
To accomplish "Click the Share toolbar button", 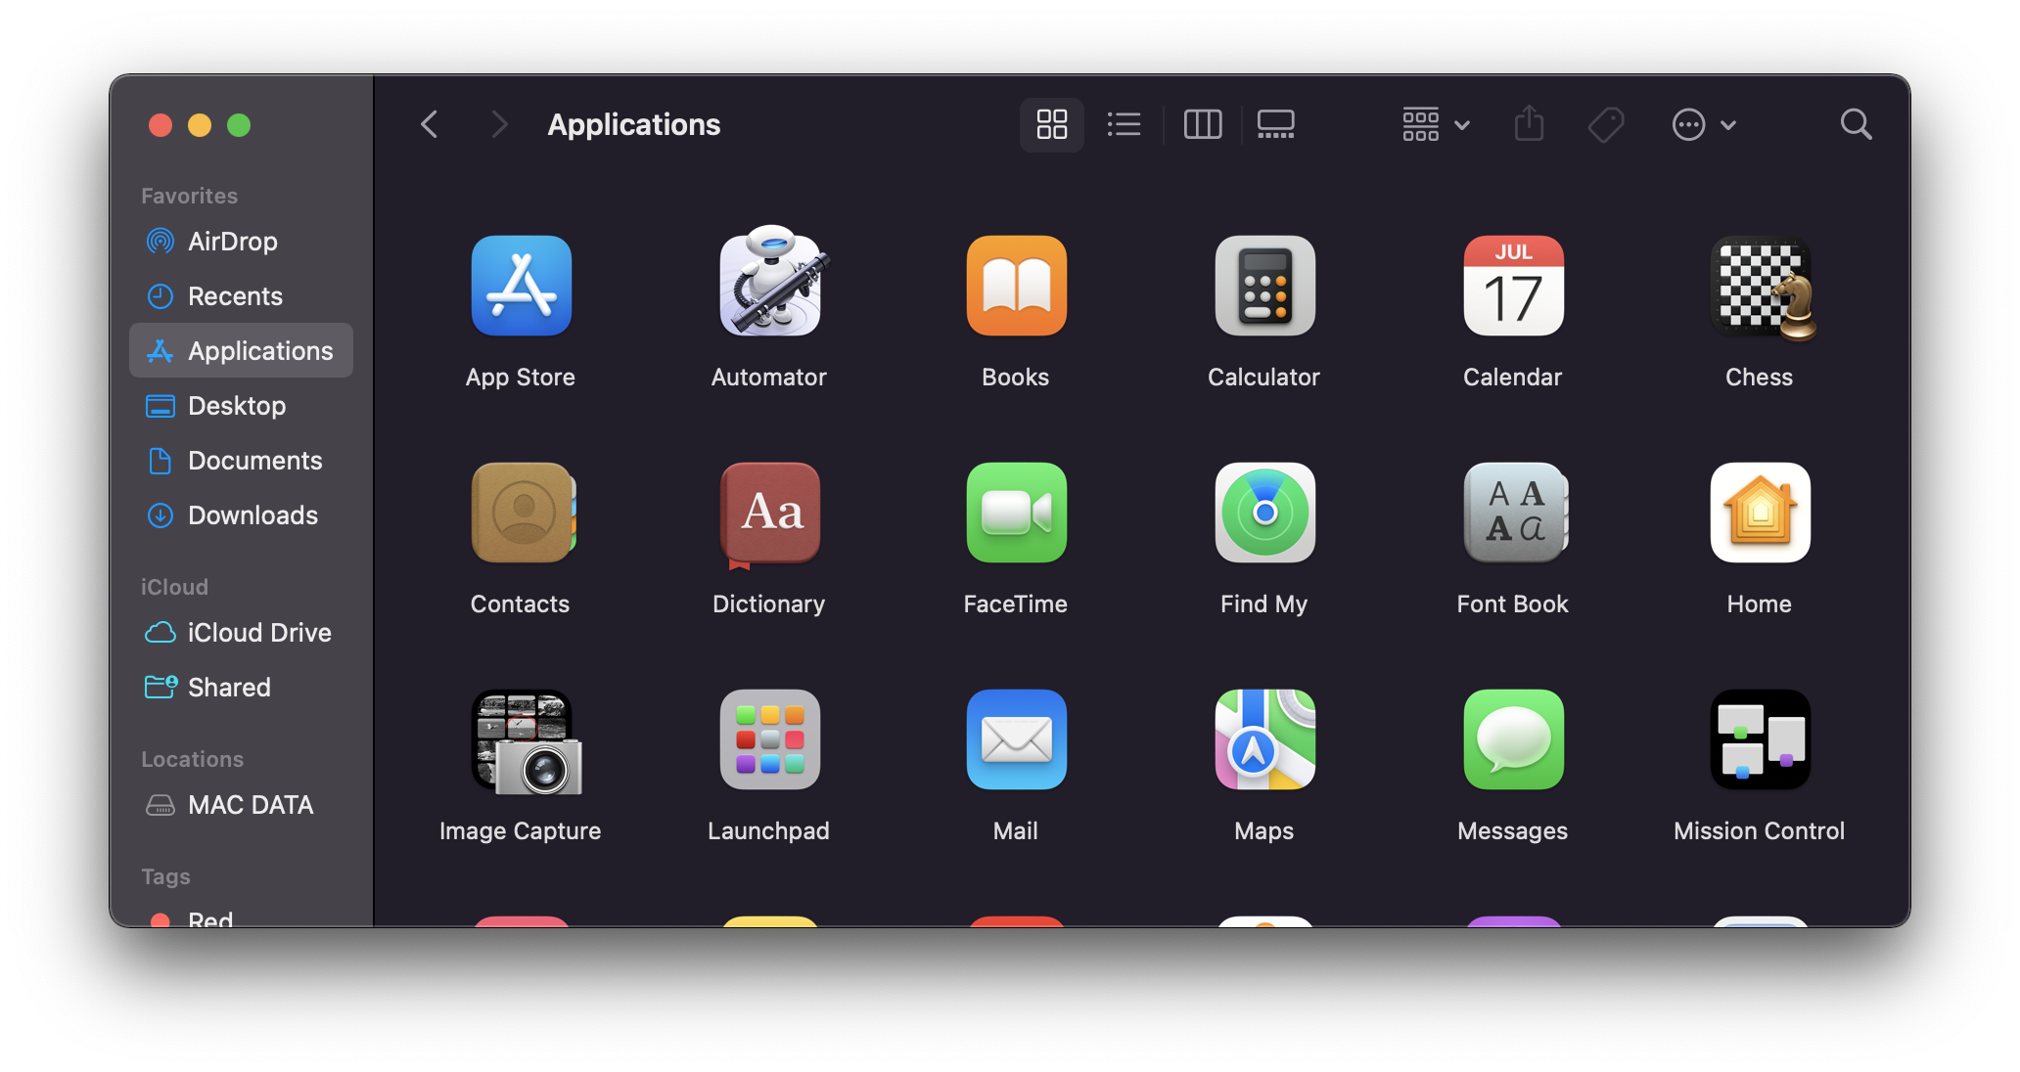I will tap(1529, 124).
